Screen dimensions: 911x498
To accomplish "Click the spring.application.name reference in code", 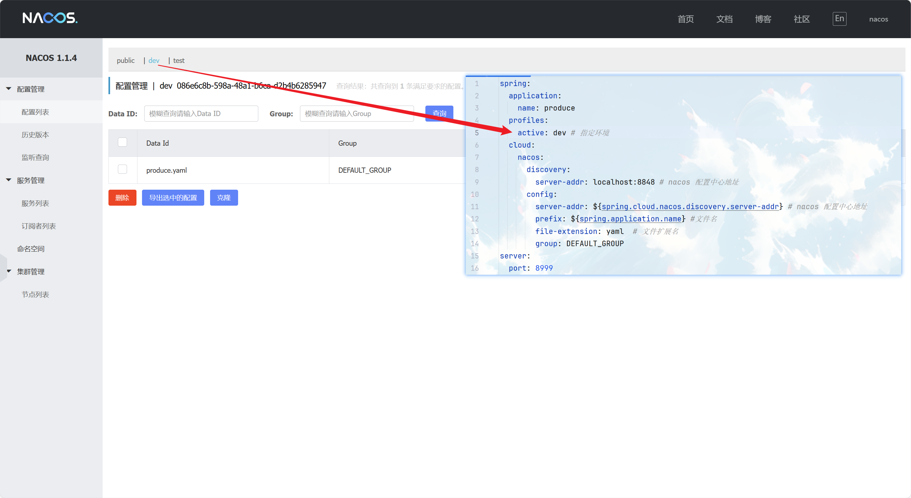I will 630,219.
